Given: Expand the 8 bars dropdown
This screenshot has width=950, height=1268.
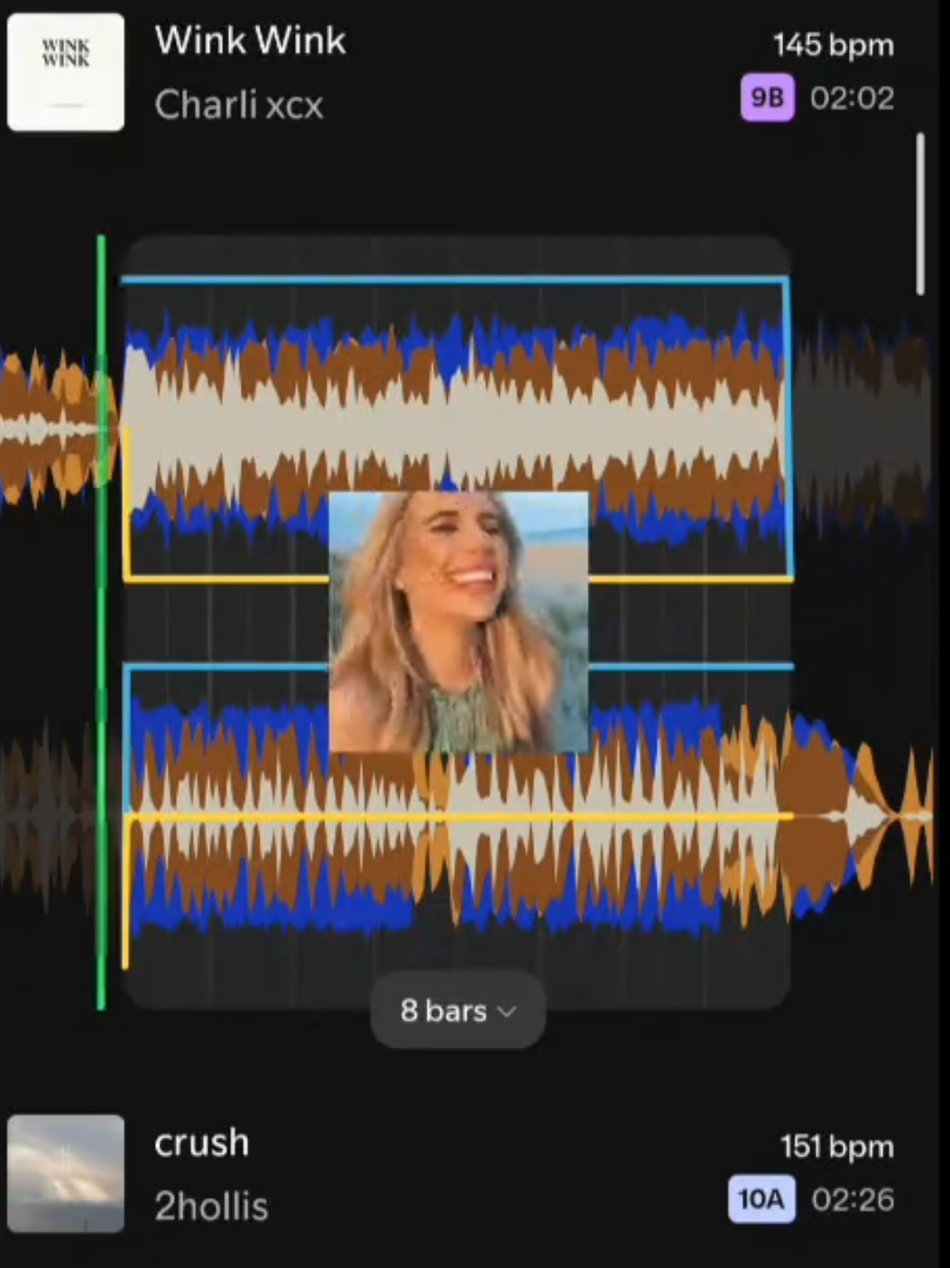Looking at the screenshot, I should [458, 1010].
